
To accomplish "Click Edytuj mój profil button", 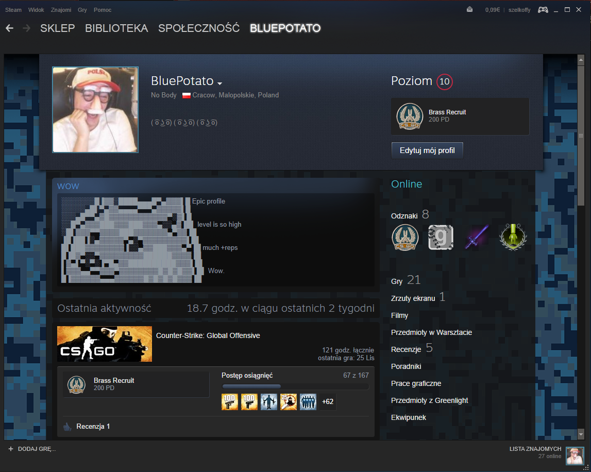I will (x=427, y=150).
